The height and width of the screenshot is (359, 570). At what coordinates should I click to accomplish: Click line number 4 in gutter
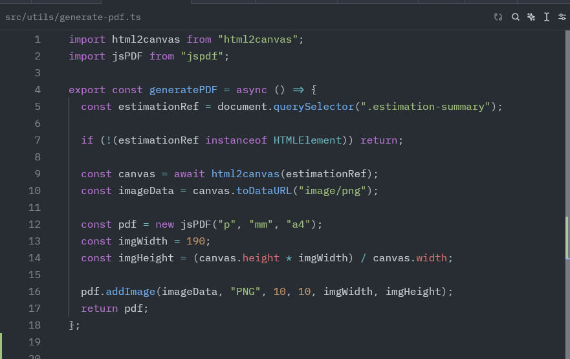(x=38, y=90)
